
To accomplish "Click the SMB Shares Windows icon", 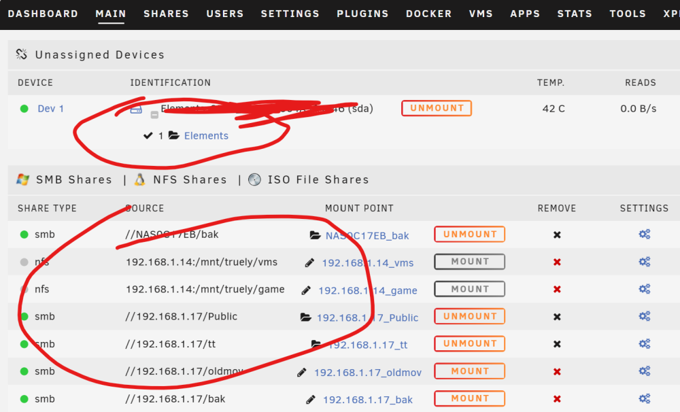I will (22, 179).
